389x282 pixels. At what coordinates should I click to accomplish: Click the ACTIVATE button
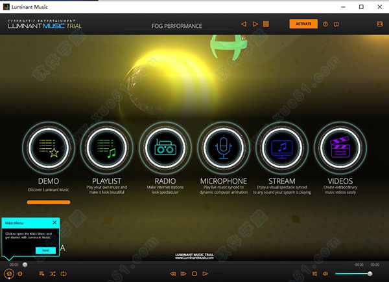click(303, 24)
